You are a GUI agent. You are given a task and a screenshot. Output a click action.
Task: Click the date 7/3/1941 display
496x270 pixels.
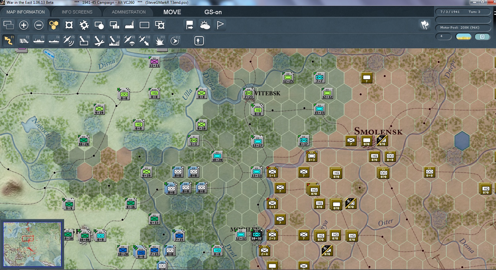tap(450, 12)
